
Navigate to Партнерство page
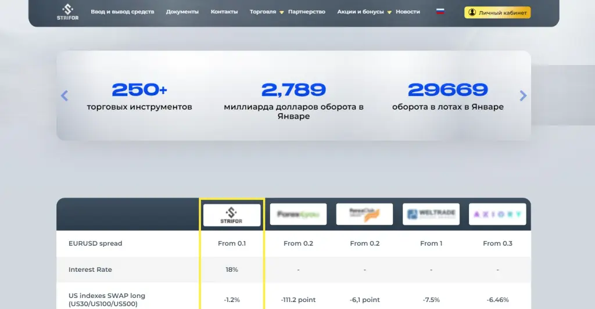click(307, 12)
